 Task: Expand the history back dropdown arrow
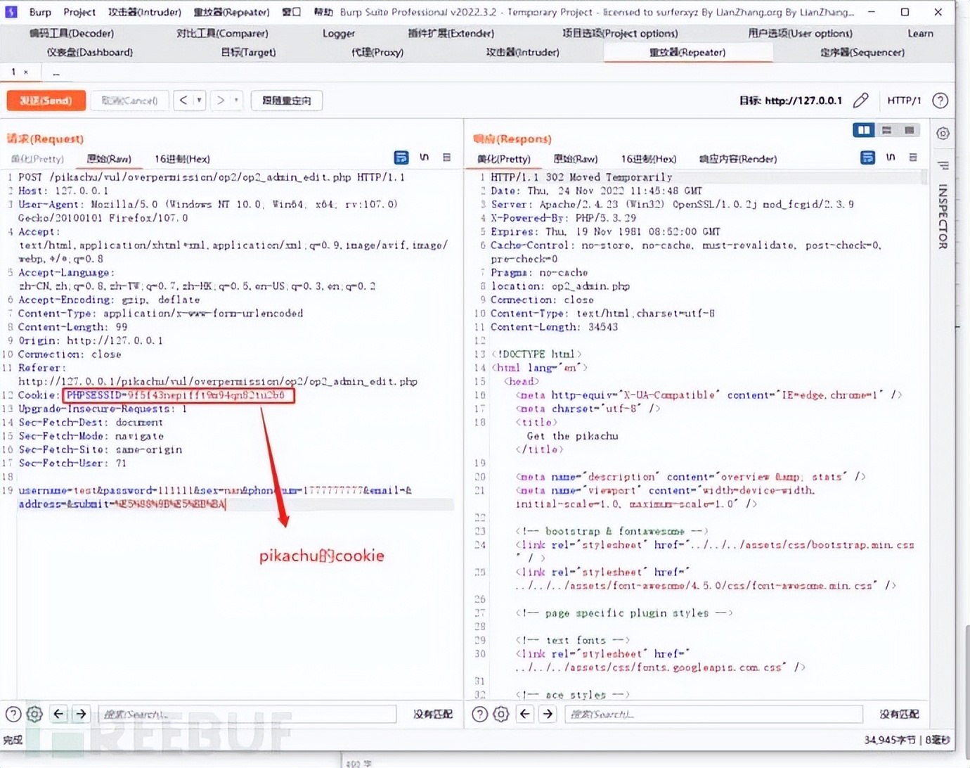(x=200, y=101)
